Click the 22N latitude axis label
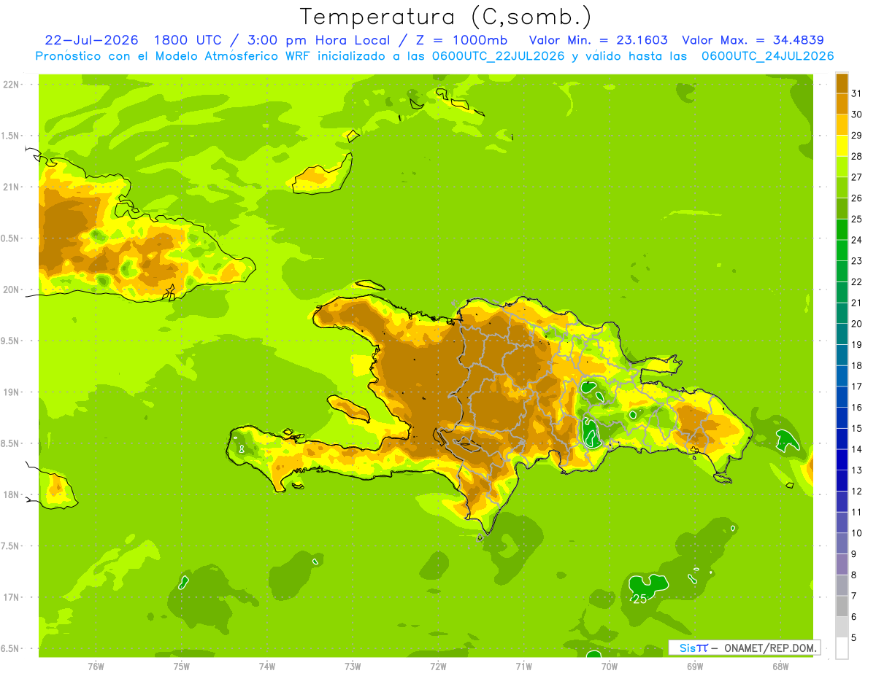Image resolution: width=876 pixels, height=676 pixels. click(10, 85)
